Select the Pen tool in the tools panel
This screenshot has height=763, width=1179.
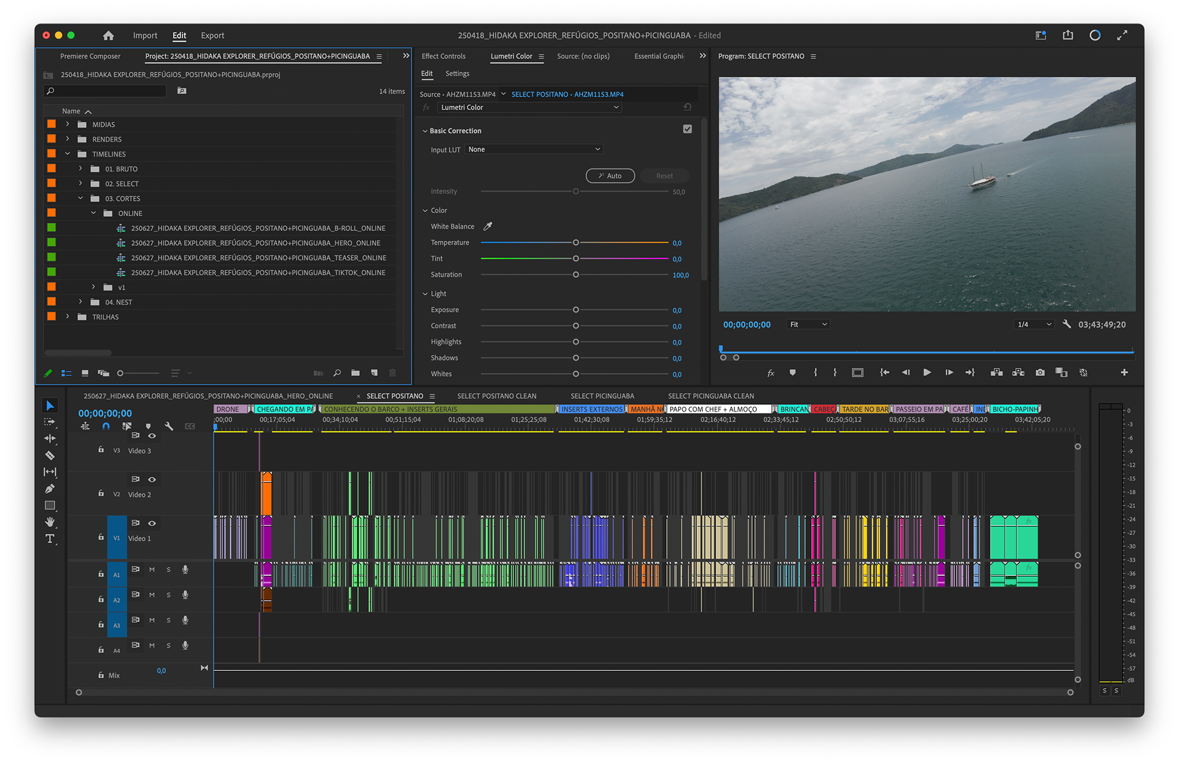pos(50,489)
